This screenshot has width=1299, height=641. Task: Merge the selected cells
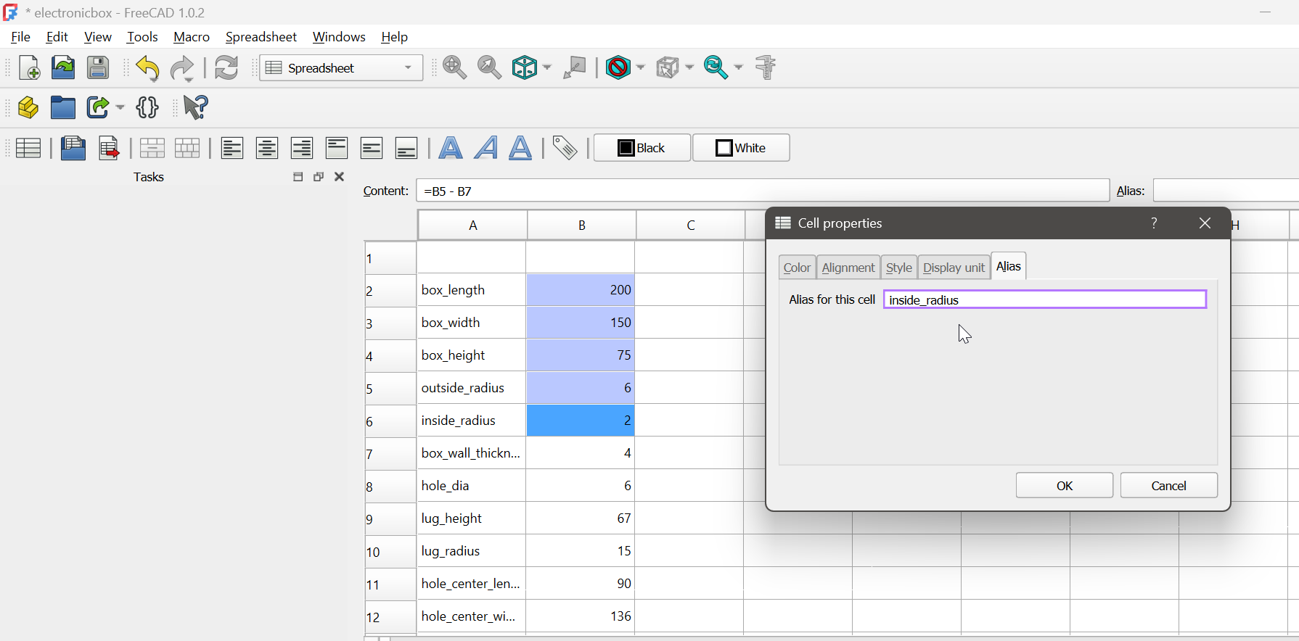coord(152,148)
